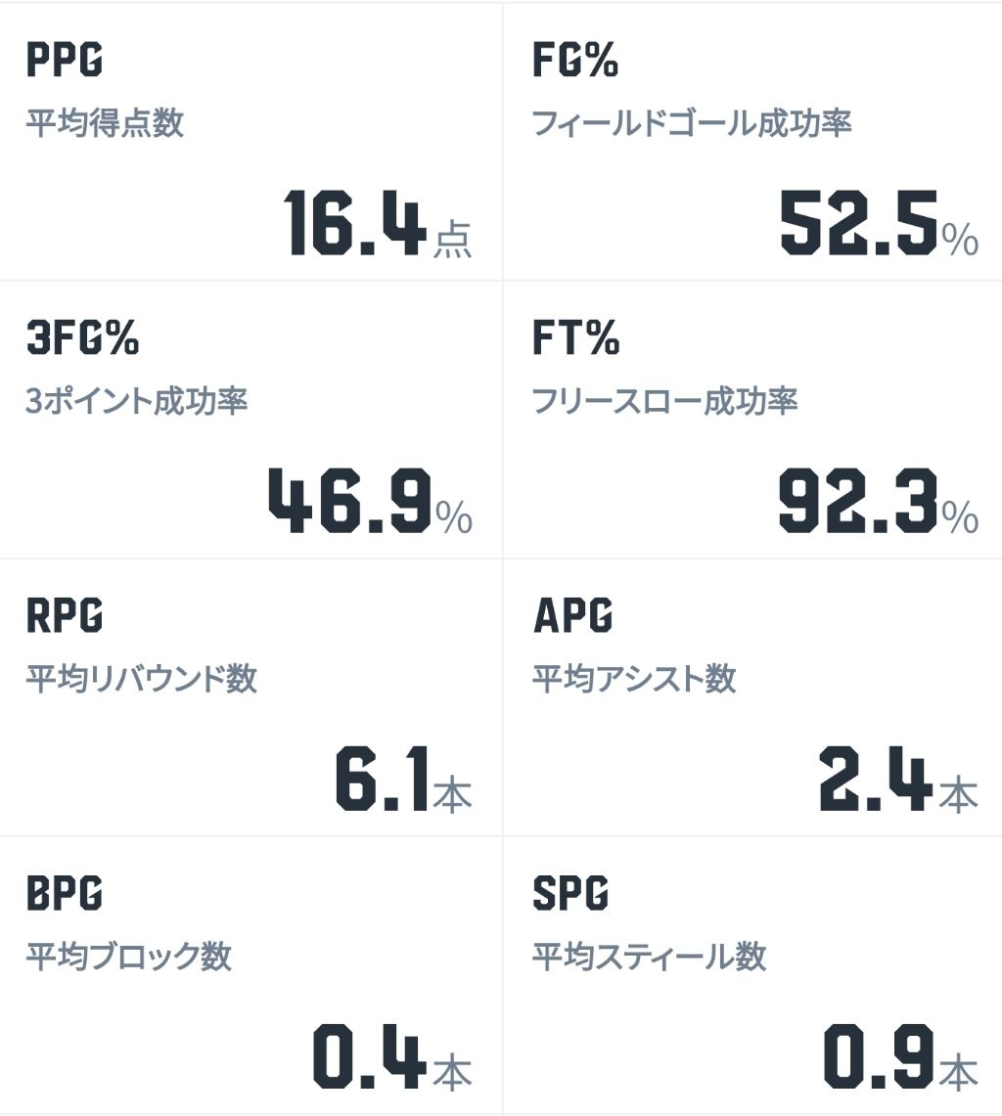Select the 52.5% field goal value

859,225
